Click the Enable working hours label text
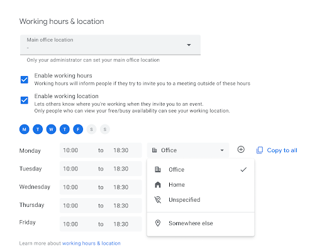This screenshot has height=249, width=322. 64,75
